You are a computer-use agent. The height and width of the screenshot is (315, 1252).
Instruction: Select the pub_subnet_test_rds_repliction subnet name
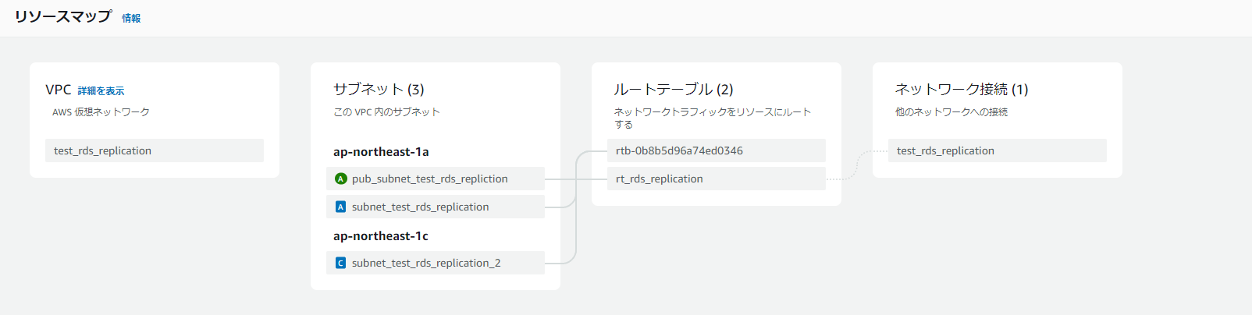[x=429, y=179]
